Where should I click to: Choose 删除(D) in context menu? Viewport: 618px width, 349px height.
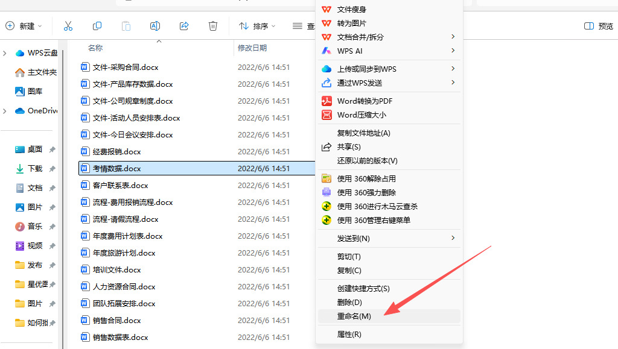pyautogui.click(x=389, y=302)
